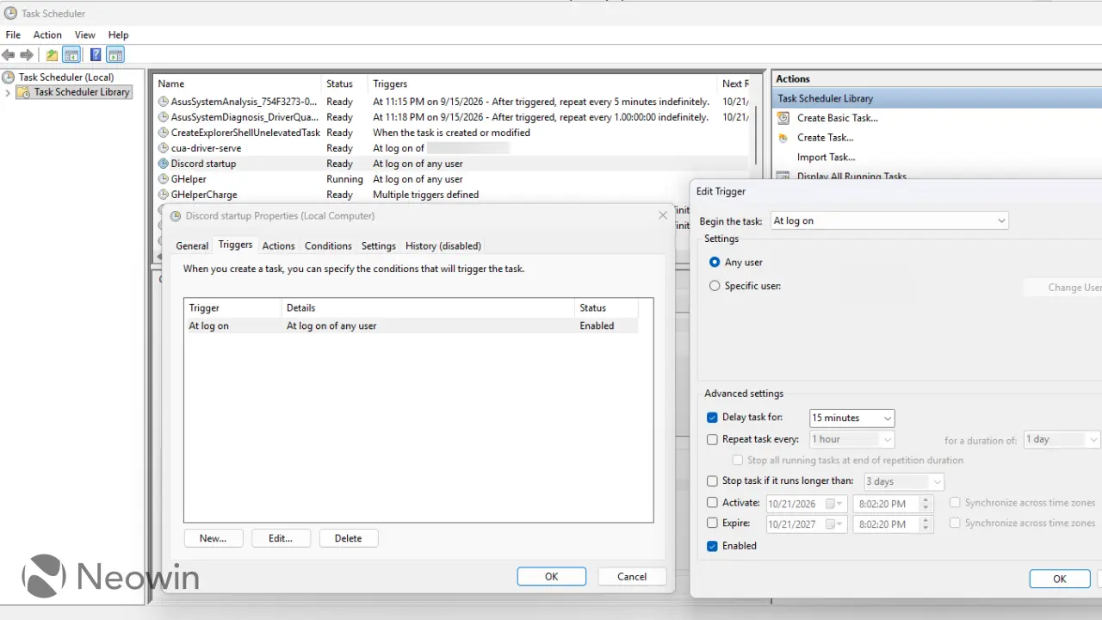
Task: Click the clock icon beside AsusSystemAnalysis task
Action: tap(164, 102)
